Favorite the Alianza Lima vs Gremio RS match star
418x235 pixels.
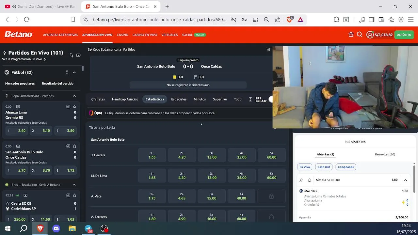[x=74, y=106]
